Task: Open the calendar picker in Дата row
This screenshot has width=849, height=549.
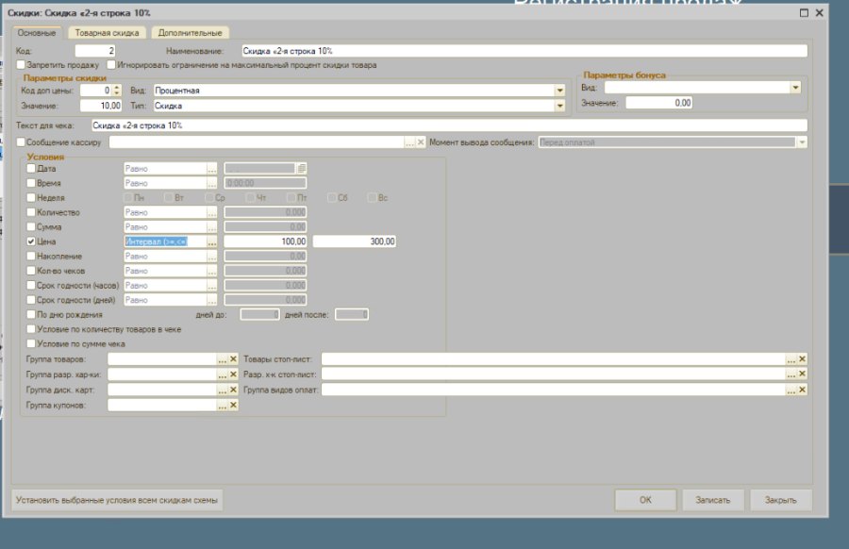Action: coord(302,169)
